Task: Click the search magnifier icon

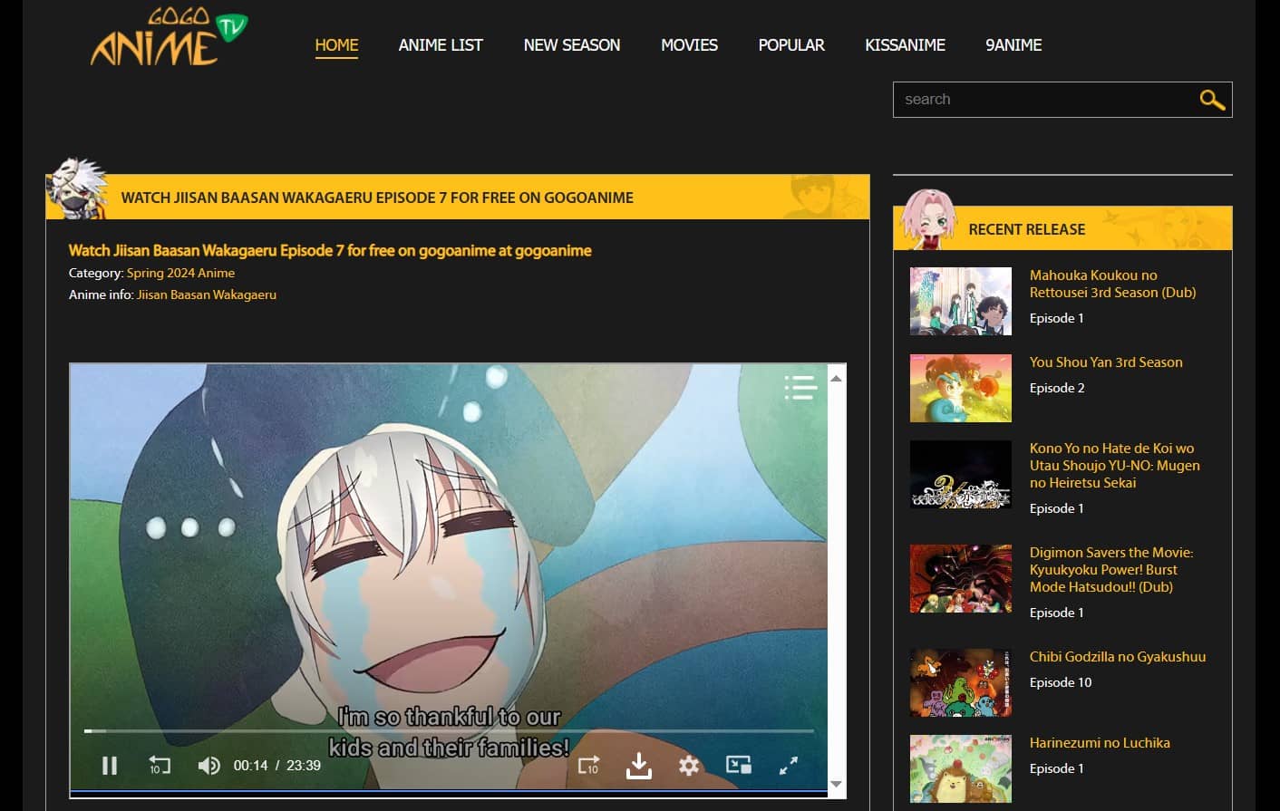Action: (1212, 100)
